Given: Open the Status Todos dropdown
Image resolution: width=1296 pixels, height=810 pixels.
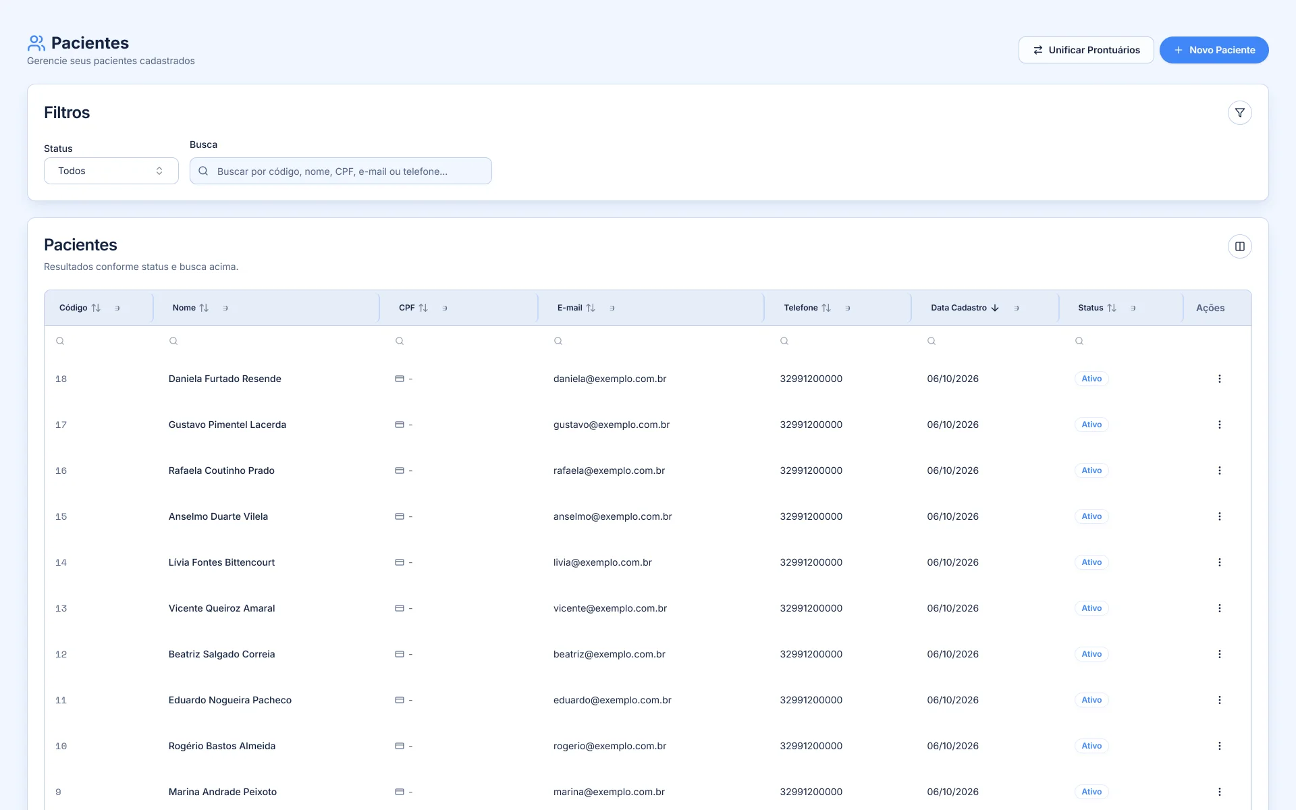Looking at the screenshot, I should (x=111, y=171).
